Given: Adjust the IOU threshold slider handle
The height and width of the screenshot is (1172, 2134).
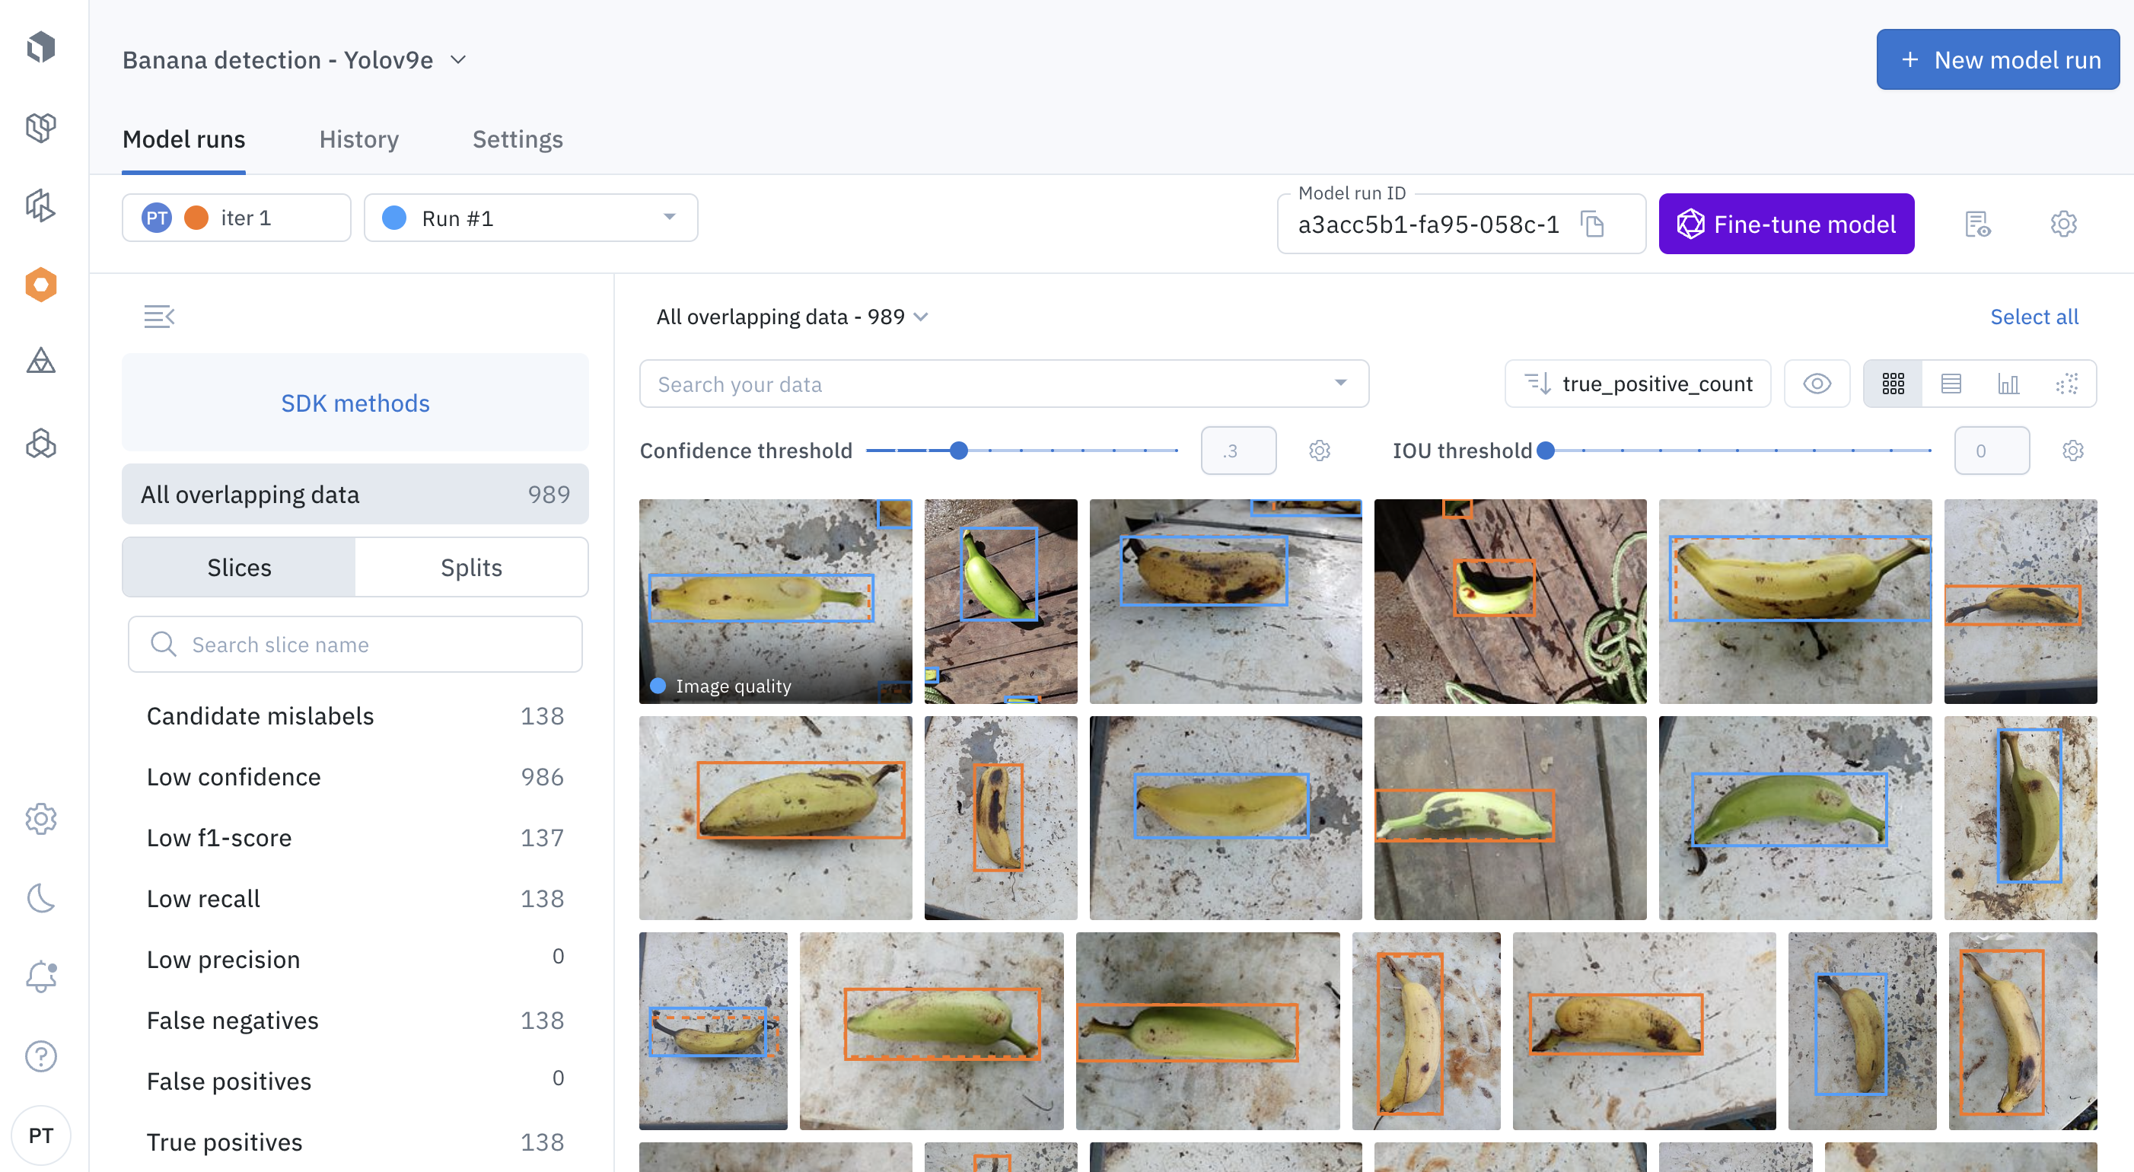Looking at the screenshot, I should pyautogui.click(x=1544, y=451).
